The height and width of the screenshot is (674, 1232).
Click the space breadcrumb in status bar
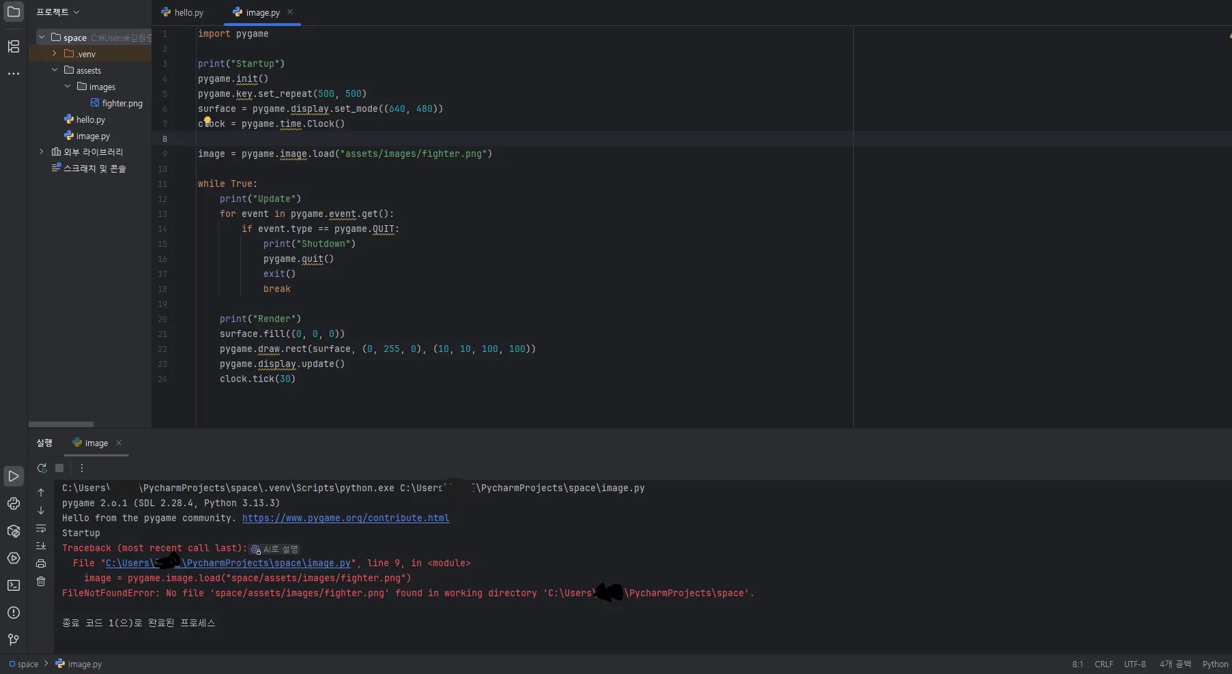point(24,664)
